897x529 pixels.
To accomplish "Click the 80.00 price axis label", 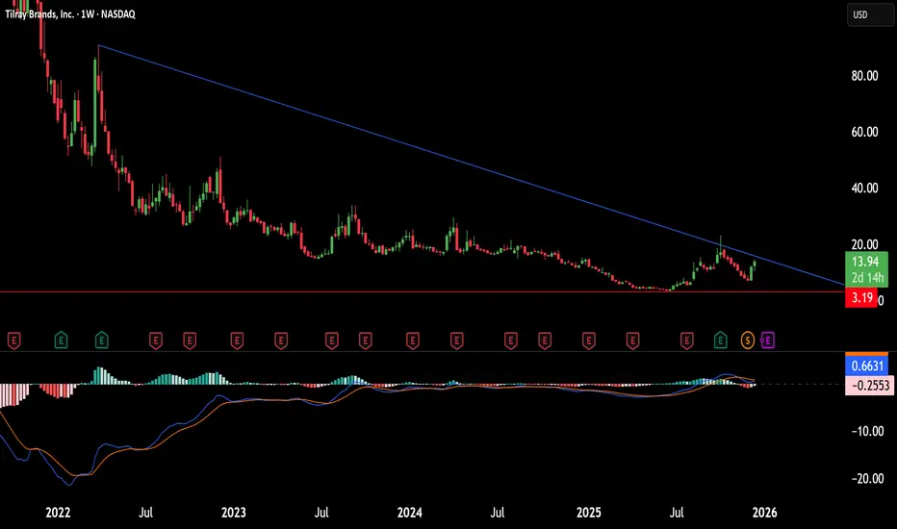I will [x=864, y=76].
